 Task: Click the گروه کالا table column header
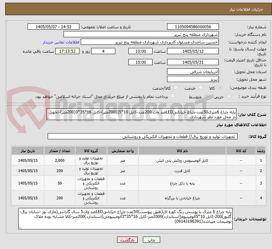pos(91,151)
